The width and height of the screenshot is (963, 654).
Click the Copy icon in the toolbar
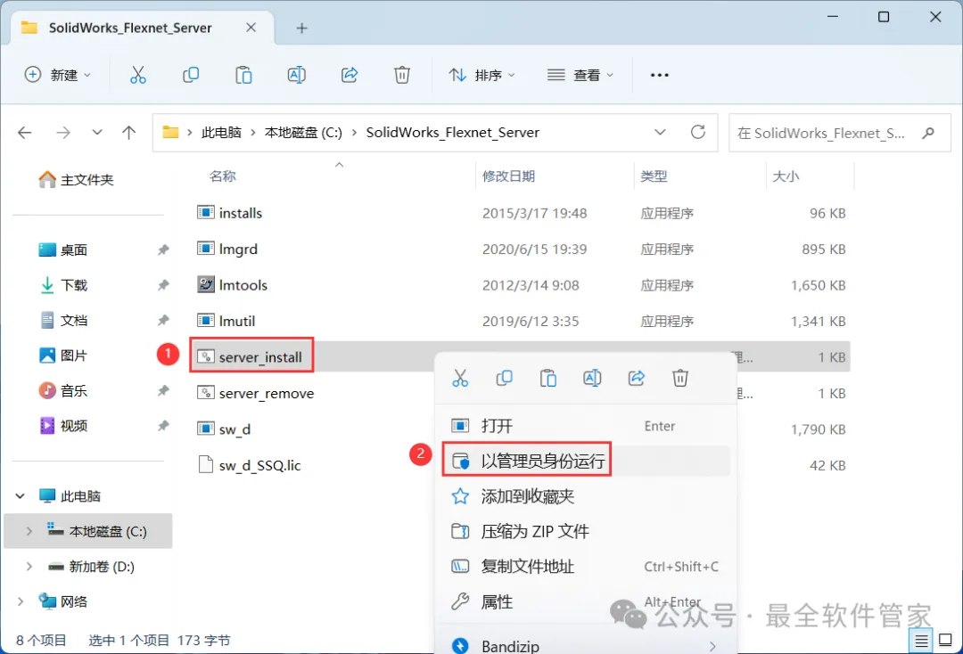tap(191, 75)
